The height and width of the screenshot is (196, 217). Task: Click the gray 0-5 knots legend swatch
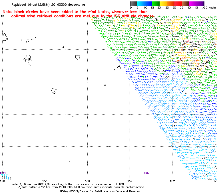point(134,3)
